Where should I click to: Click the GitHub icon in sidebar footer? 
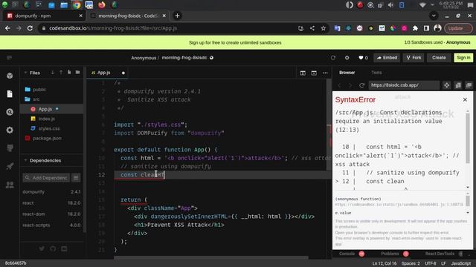pos(53,249)
